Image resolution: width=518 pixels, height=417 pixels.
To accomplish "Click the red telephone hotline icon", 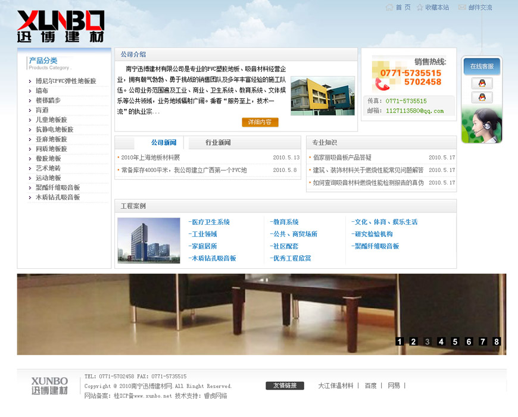I will 382,84.
